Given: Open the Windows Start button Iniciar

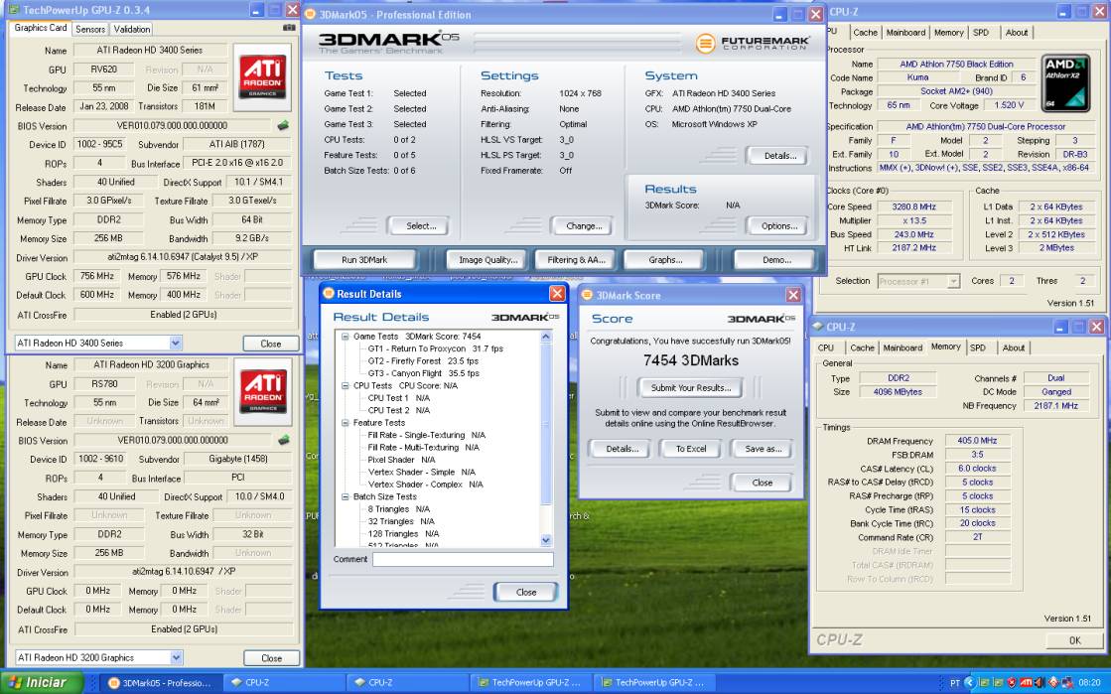Looking at the screenshot, I should tap(41, 682).
